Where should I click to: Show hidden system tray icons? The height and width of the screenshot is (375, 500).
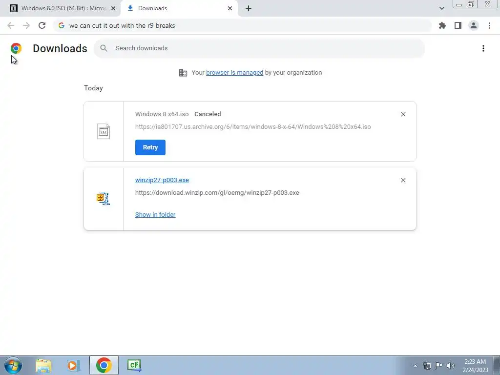coord(415,366)
